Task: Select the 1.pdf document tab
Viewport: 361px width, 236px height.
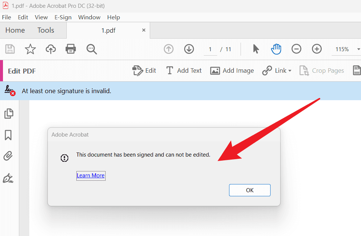Action: [x=108, y=30]
